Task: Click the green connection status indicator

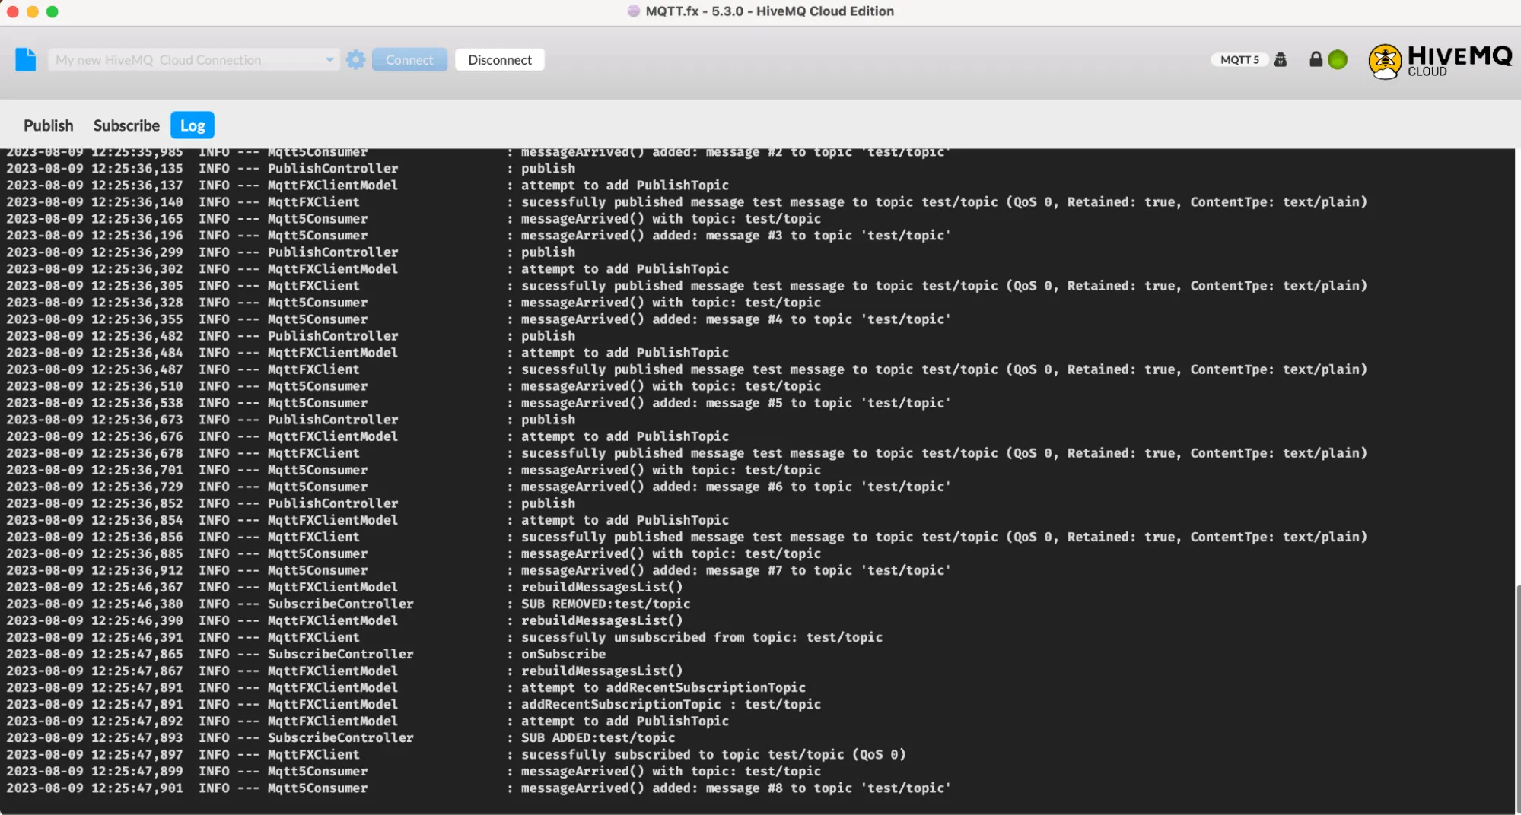Action: point(1338,59)
